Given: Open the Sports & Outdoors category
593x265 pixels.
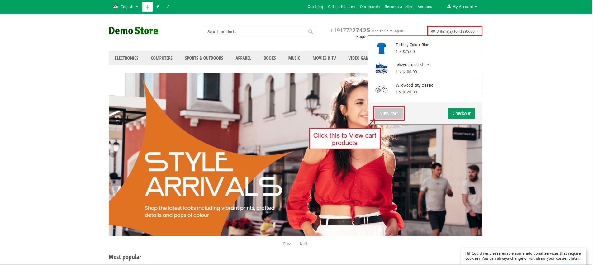Looking at the screenshot, I should click(x=204, y=58).
